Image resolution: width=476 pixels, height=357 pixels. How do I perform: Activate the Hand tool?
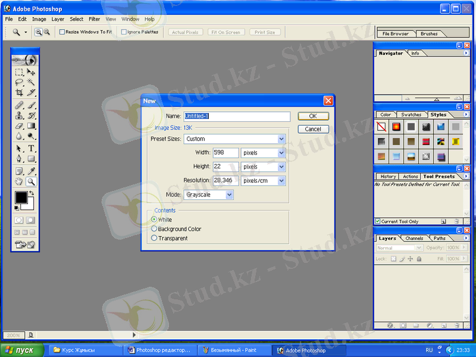click(x=19, y=181)
